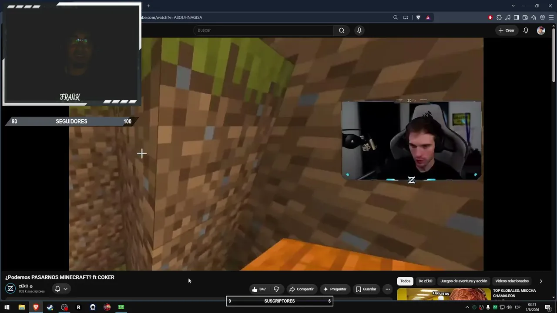Image resolution: width=557 pixels, height=313 pixels.
Task: Click the 802 k suscriptores text
Action: pos(32,292)
